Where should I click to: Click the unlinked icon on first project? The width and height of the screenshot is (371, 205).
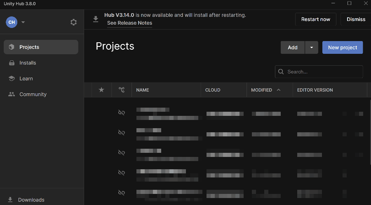coord(121,113)
